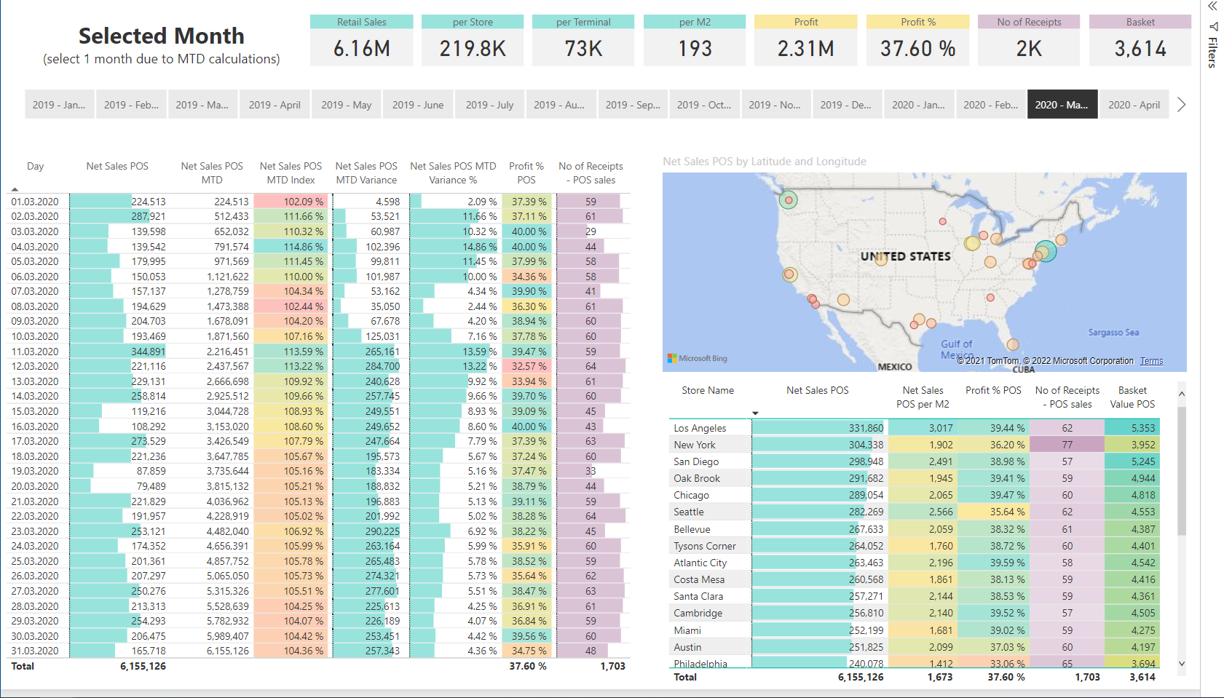Select the New York row in store table
Viewport: 1224px width, 698px height.
pyautogui.click(x=914, y=445)
